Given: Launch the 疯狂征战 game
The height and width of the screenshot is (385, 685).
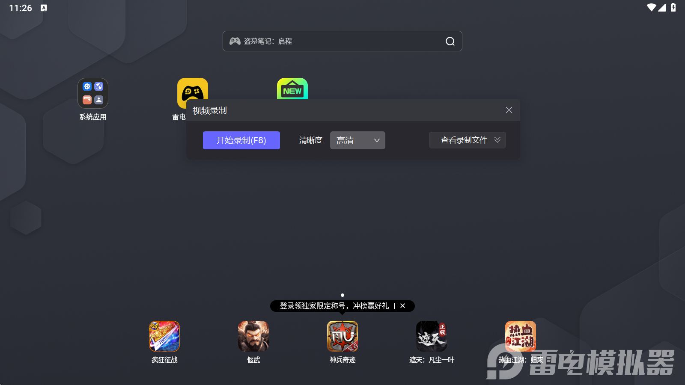Looking at the screenshot, I should point(164,336).
